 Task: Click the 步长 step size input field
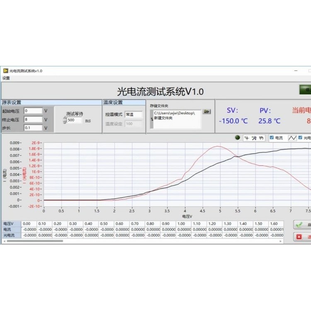point(33,128)
